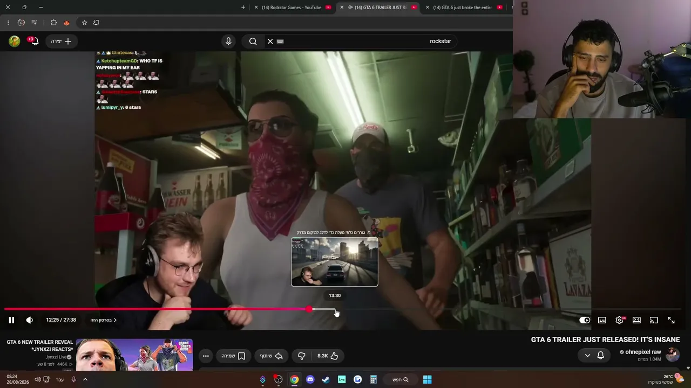Click the orange extension icon in toolbar
The image size is (691, 388).
(66, 23)
